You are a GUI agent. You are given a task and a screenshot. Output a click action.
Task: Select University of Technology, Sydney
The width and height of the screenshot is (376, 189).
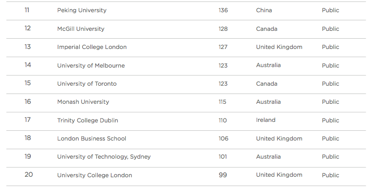(x=104, y=157)
